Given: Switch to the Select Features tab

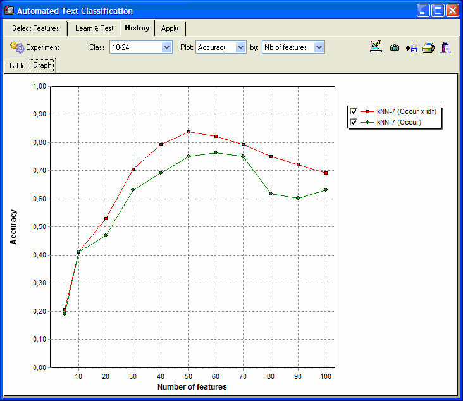Looking at the screenshot, I should [35, 28].
